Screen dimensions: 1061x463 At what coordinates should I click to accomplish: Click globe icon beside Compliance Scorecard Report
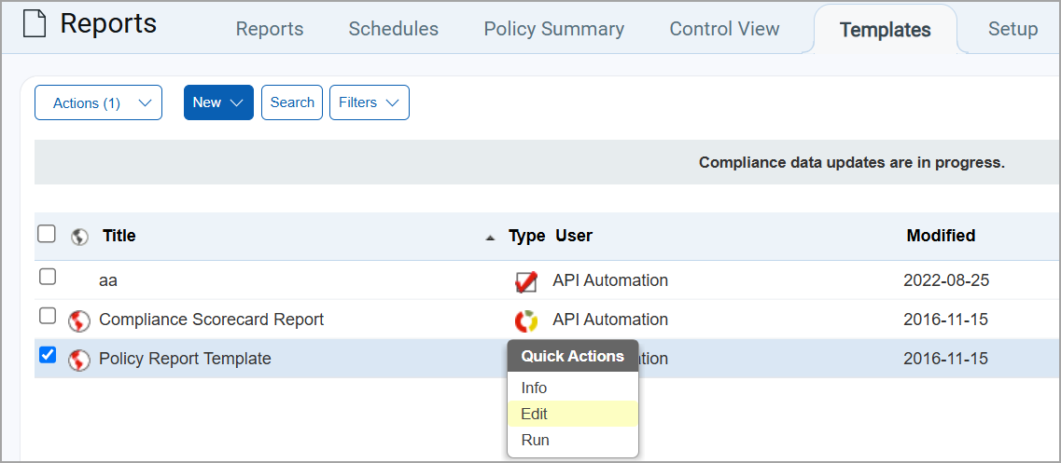pyautogui.click(x=80, y=321)
